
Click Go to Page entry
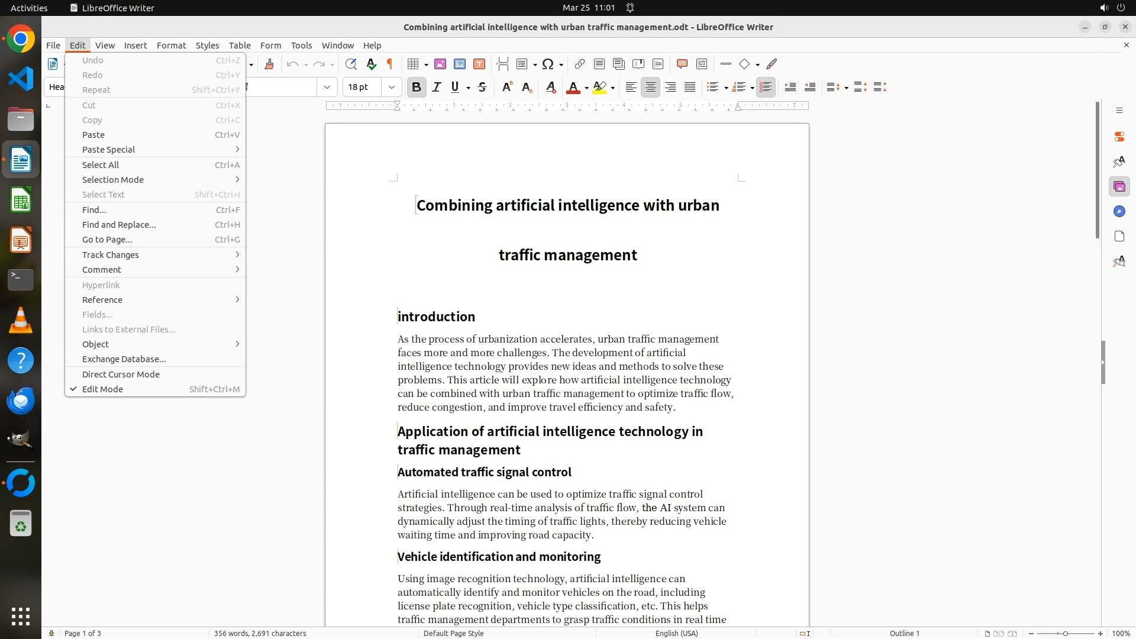pos(107,240)
